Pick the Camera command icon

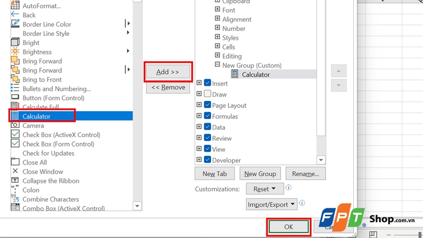(x=15, y=125)
